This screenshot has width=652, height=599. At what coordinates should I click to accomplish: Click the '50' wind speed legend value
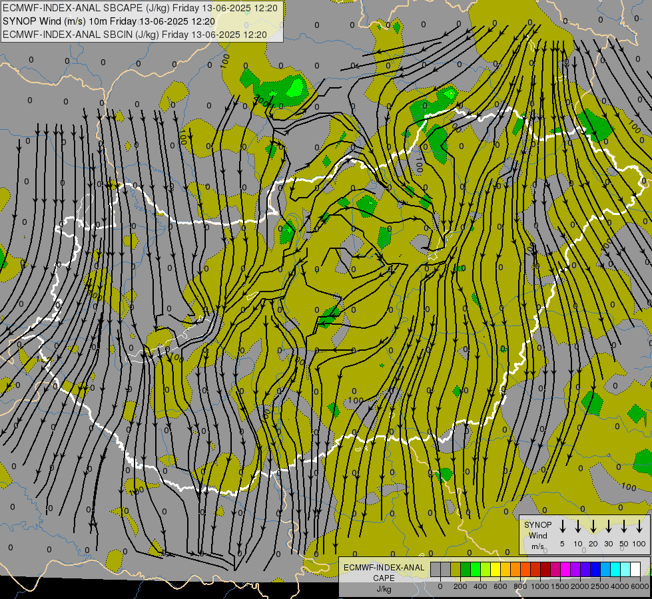[x=624, y=544]
